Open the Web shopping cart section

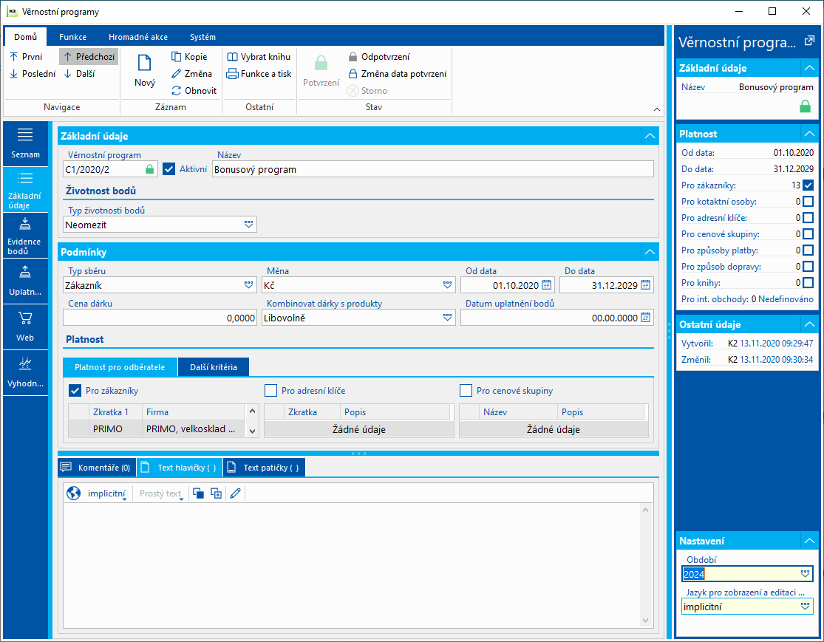pos(25,326)
